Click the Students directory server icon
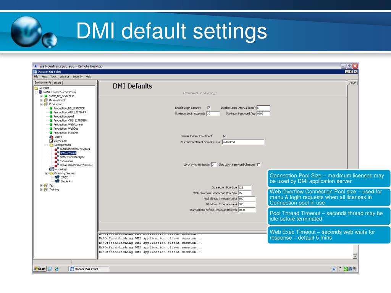 coord(57,181)
